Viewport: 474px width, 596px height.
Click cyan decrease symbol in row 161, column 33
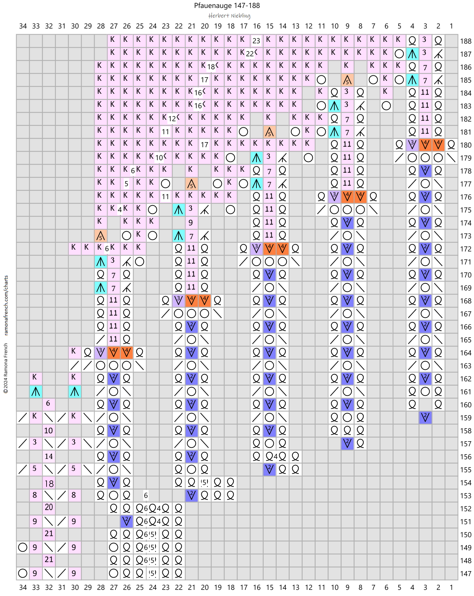pos(36,391)
